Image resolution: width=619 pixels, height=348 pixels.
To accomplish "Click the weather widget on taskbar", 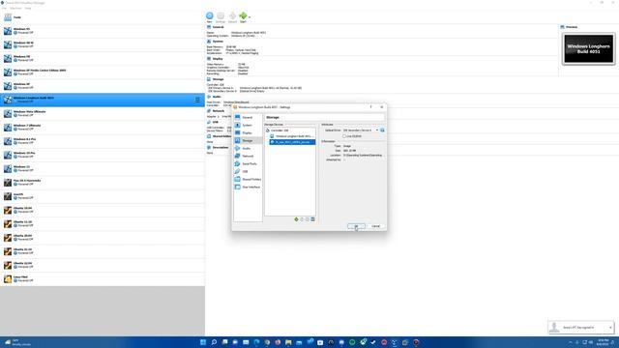I will (x=17, y=342).
